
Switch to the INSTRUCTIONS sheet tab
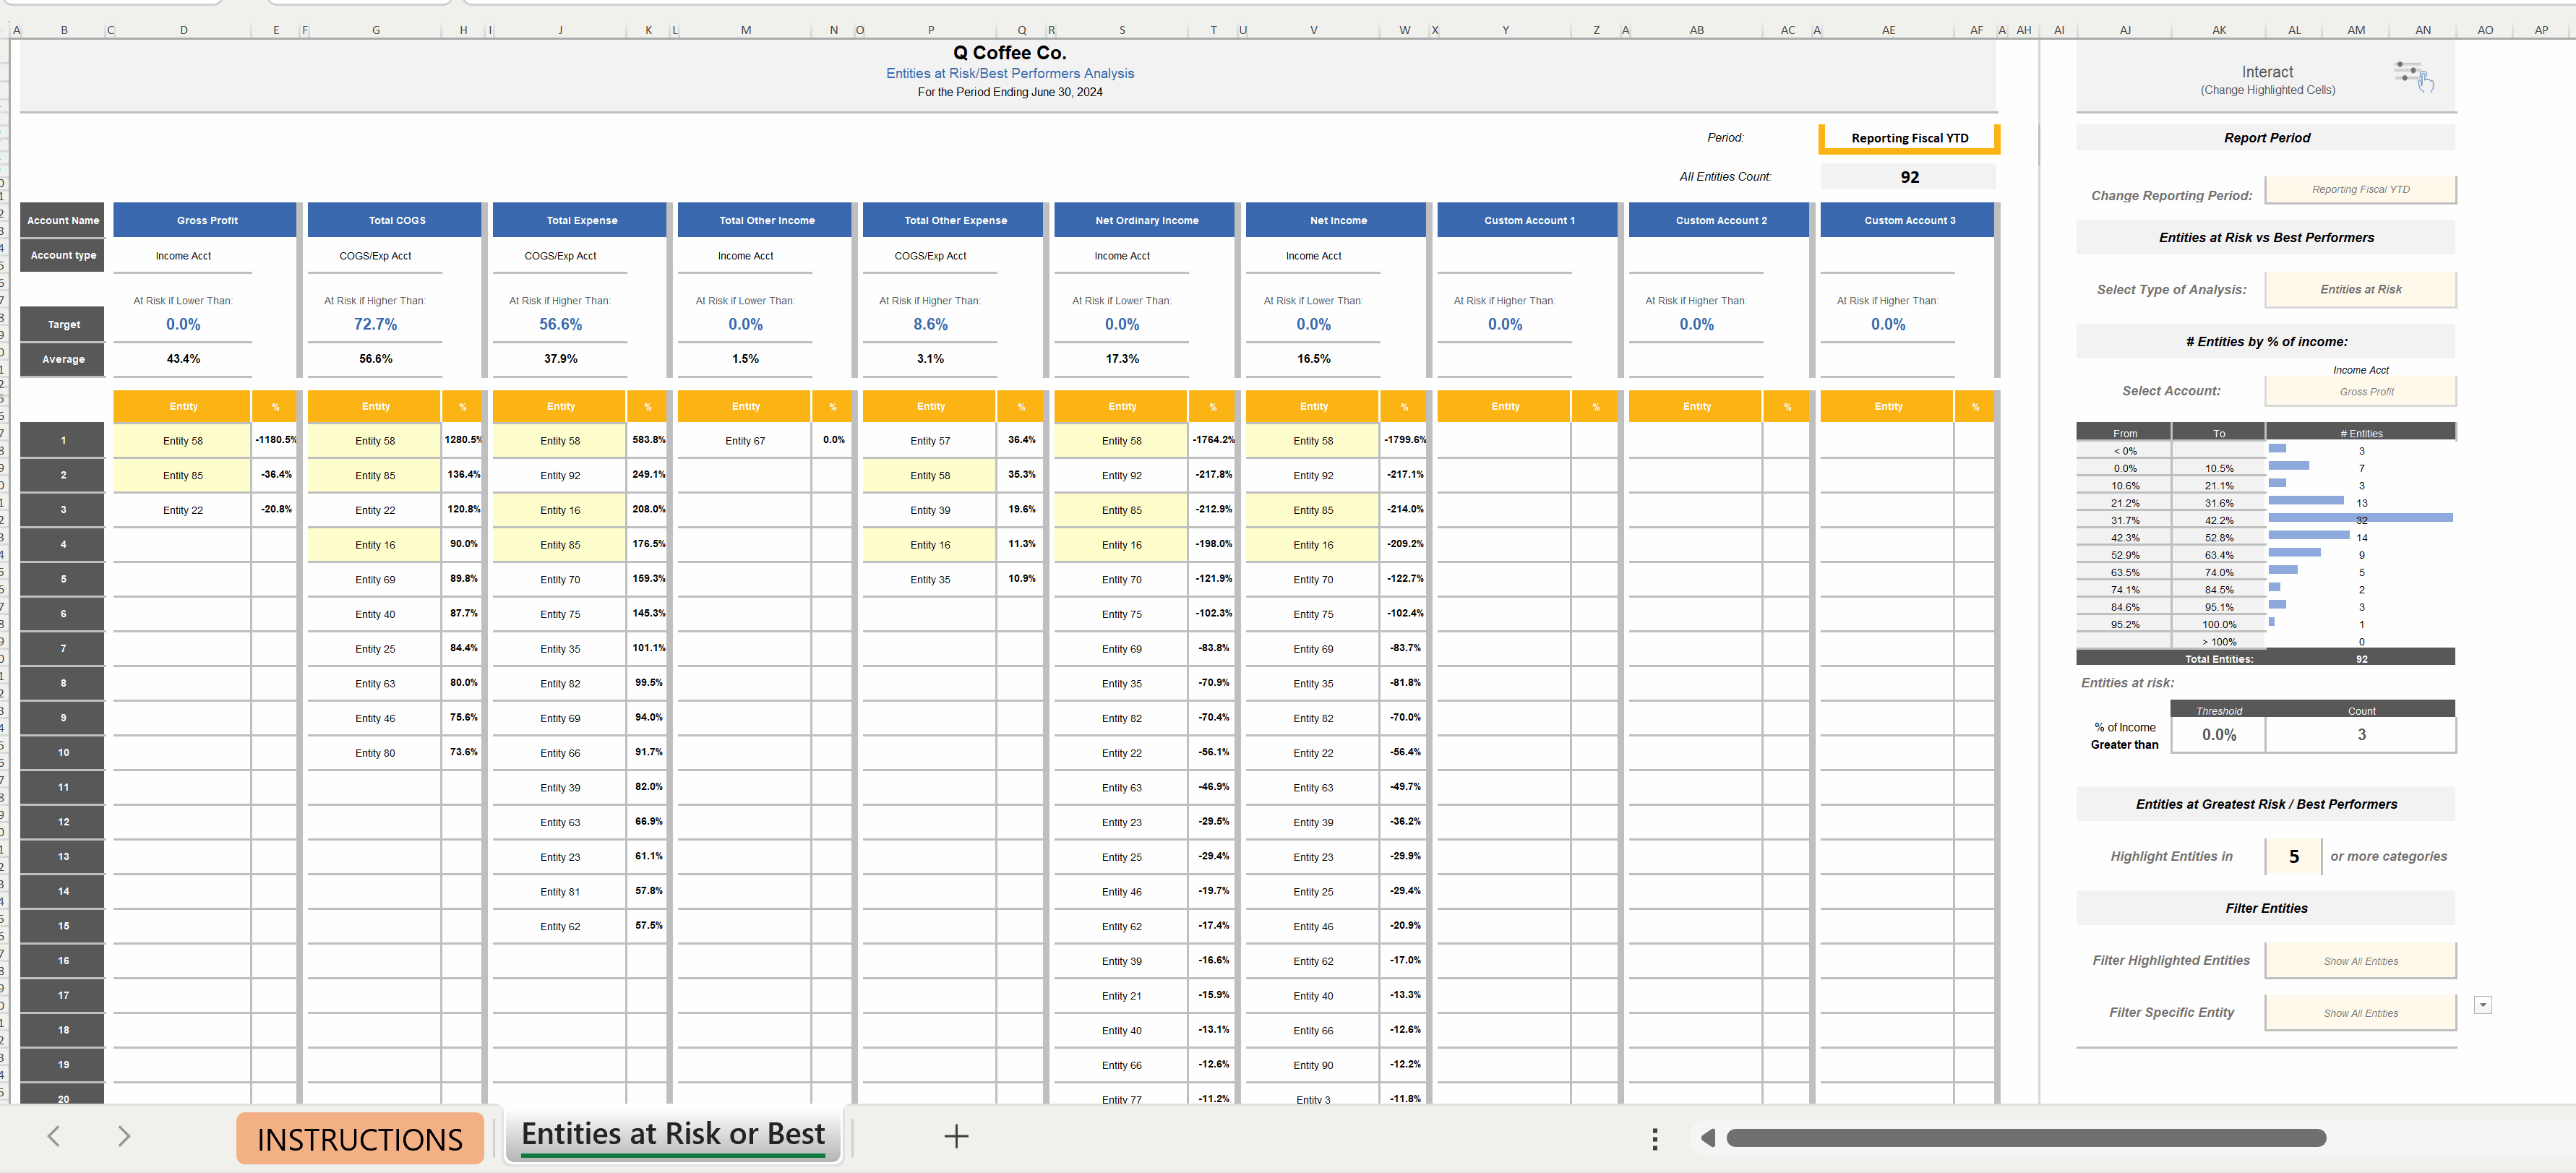pos(360,1139)
